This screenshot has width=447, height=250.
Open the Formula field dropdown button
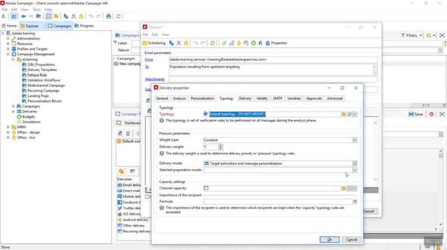point(355,202)
